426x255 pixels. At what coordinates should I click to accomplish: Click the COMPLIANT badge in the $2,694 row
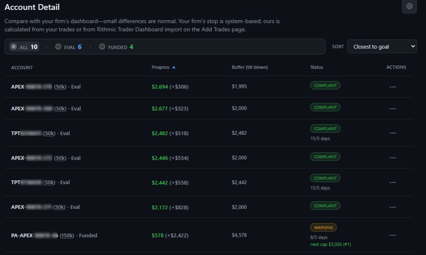[325, 85]
